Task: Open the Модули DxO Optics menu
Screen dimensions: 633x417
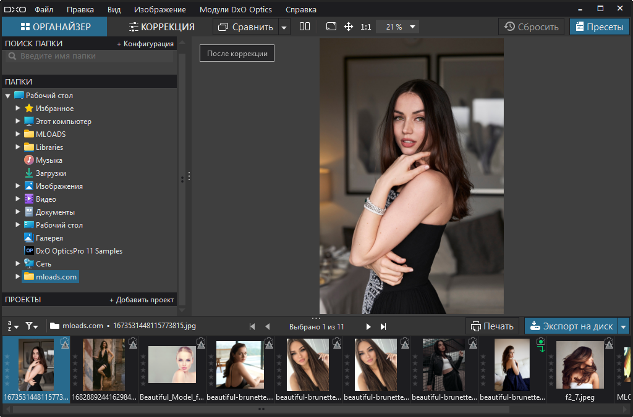Action: [236, 9]
